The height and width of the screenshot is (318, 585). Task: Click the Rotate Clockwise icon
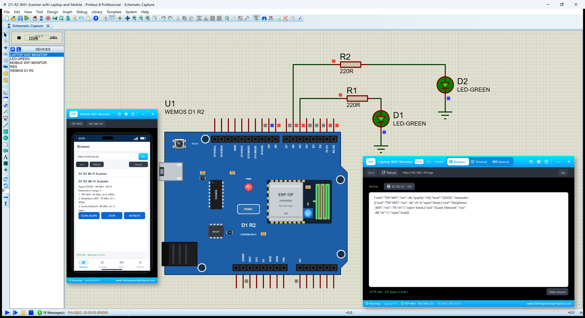click(x=6, y=179)
